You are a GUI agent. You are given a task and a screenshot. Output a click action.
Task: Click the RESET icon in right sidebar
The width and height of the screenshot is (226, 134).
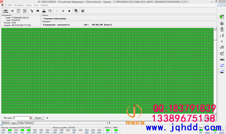click(222, 23)
